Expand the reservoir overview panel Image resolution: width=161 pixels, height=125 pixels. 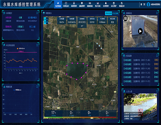[x=37, y=13]
